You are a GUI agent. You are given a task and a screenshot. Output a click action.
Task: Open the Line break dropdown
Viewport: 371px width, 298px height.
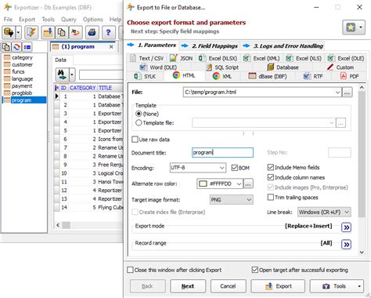tap(324, 212)
